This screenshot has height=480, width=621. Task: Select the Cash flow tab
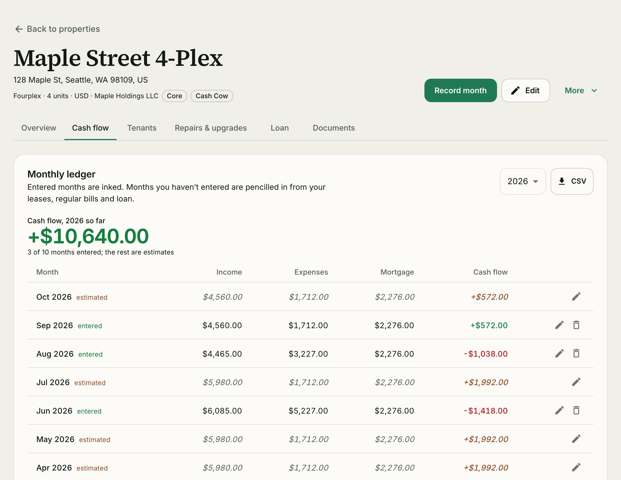pos(90,128)
